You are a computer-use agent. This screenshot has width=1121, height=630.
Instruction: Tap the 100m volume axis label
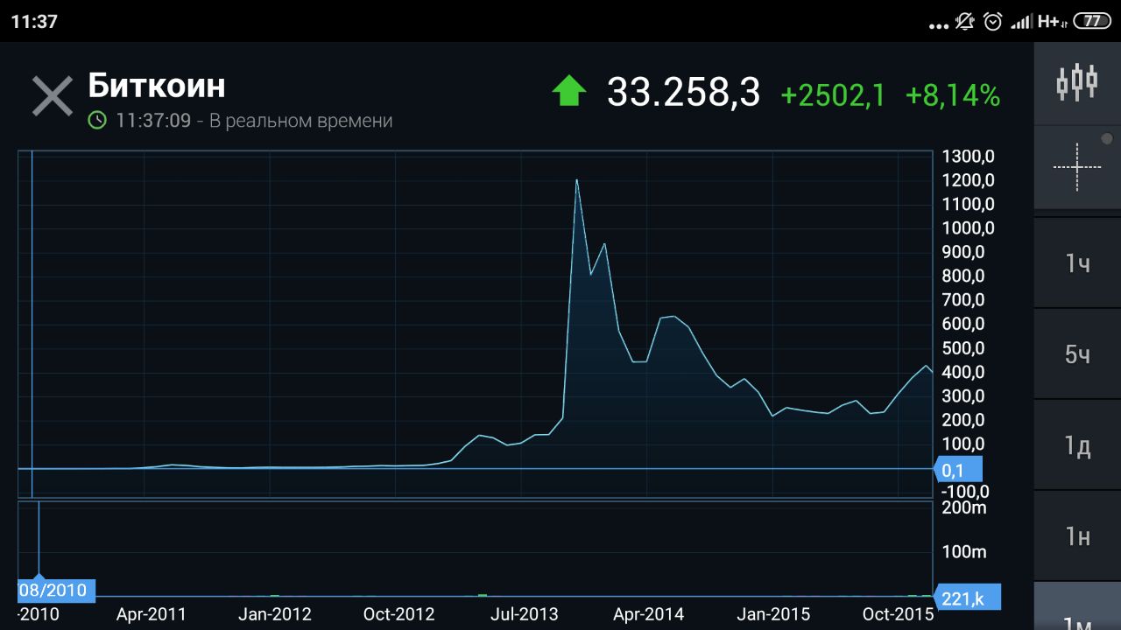click(964, 551)
